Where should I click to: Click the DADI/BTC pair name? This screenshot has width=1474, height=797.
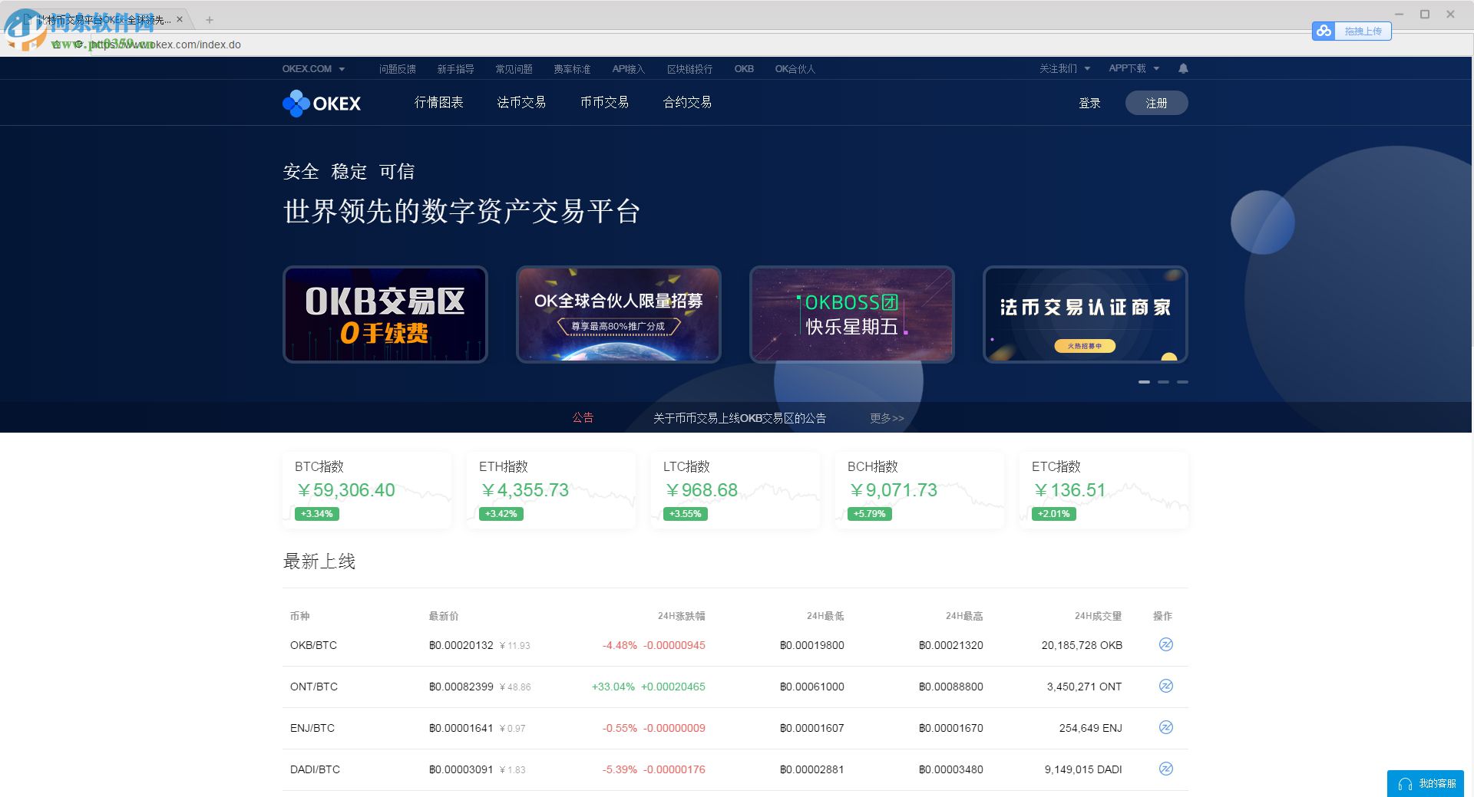pos(315,769)
